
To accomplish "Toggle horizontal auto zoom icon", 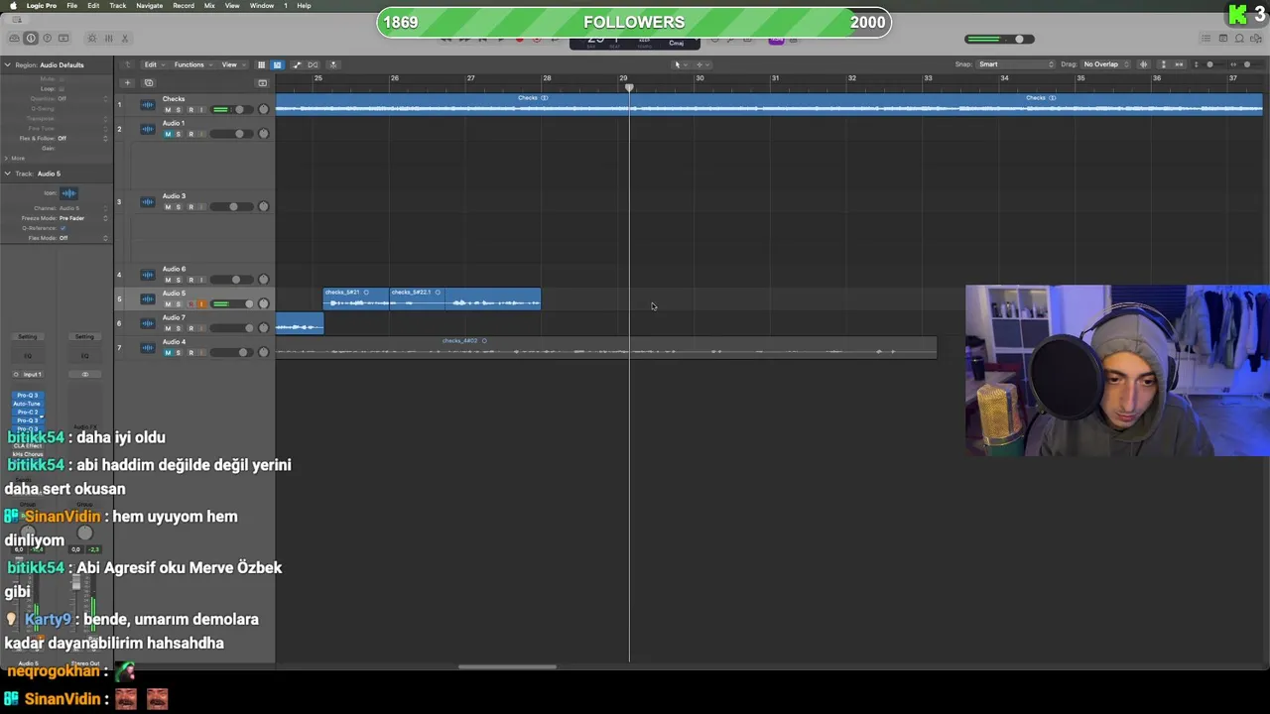I will (x=1179, y=64).
